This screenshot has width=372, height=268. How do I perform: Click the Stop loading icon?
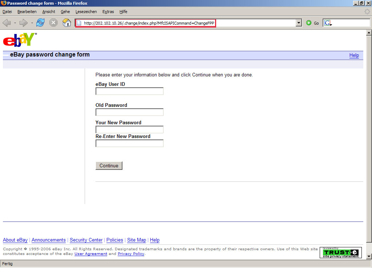pyautogui.click(x=53, y=23)
